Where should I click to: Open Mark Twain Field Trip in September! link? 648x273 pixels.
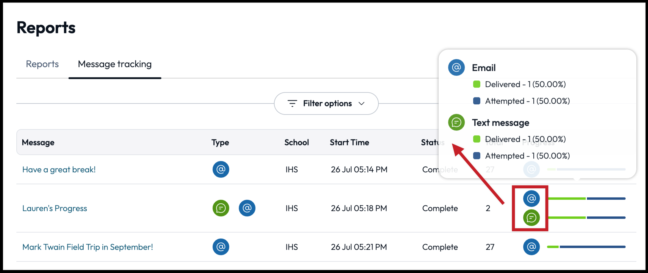coord(88,247)
